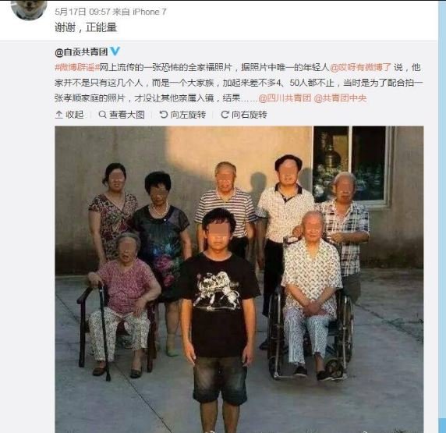The width and height of the screenshot is (446, 433).
Task: Visit the @四川共青团 mention
Action: pos(285,98)
